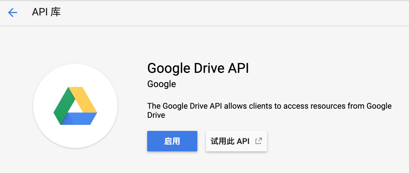
Task: Select the 'API 库' header title
Action: click(x=46, y=12)
